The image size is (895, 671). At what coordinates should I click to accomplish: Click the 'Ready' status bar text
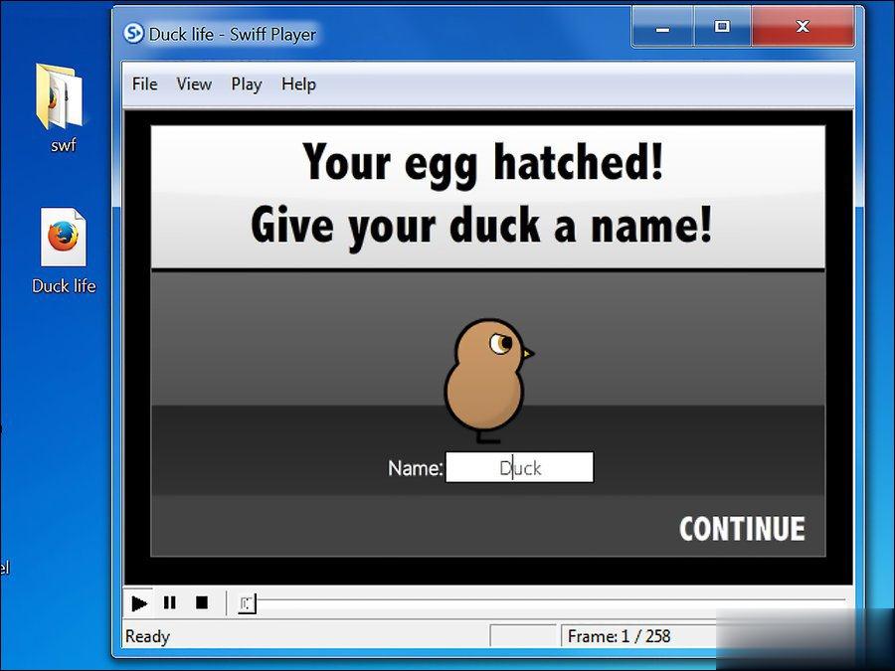[147, 636]
